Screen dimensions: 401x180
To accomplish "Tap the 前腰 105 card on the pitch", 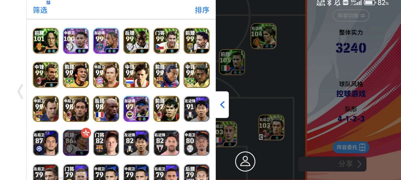I will (232, 62).
